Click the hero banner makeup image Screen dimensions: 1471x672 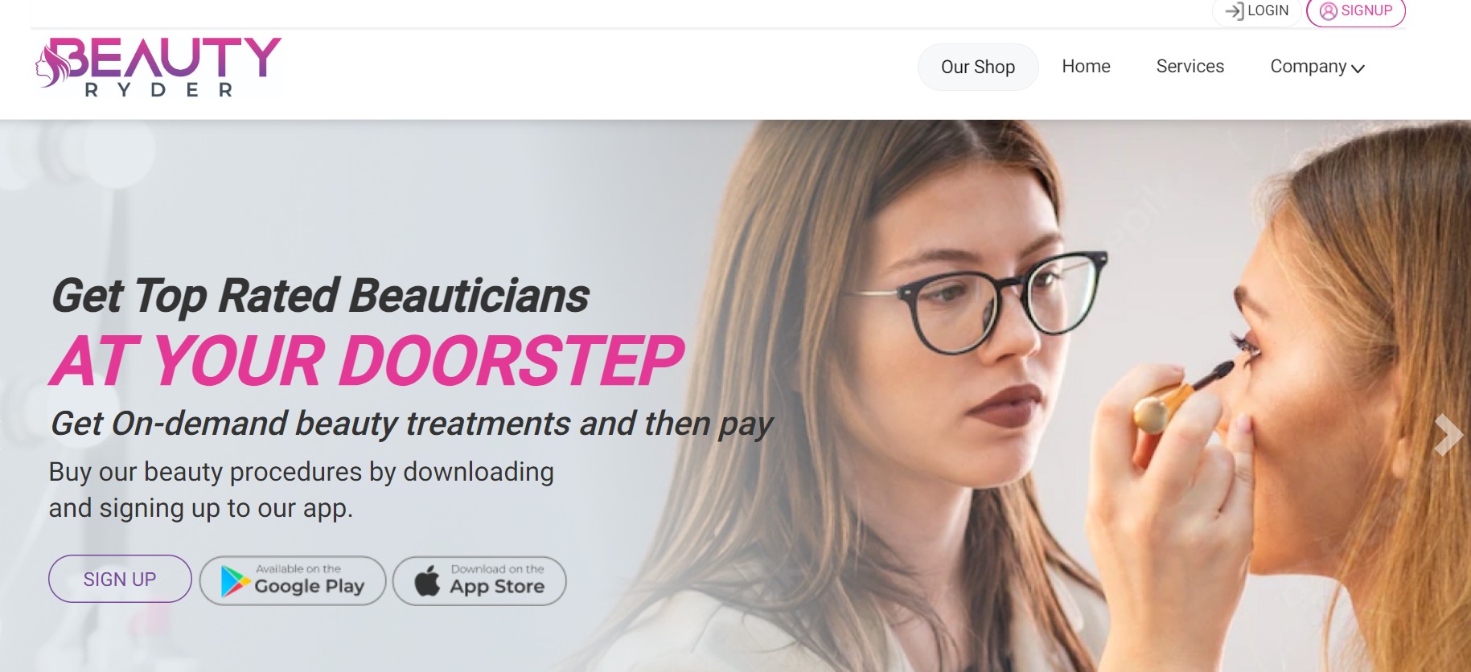[1046, 395]
